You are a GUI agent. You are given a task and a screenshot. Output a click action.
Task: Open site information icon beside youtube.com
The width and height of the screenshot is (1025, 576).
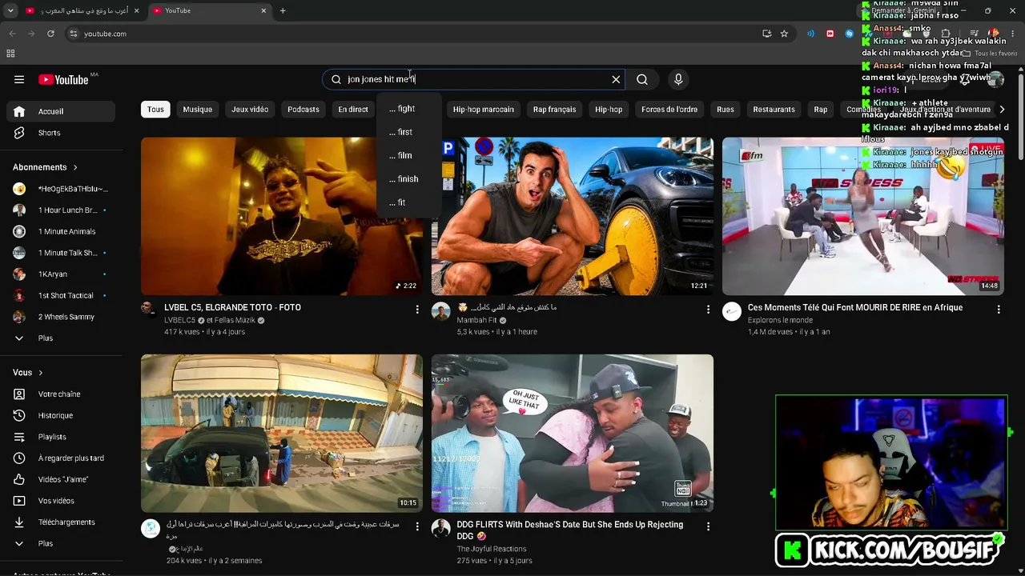(73, 34)
